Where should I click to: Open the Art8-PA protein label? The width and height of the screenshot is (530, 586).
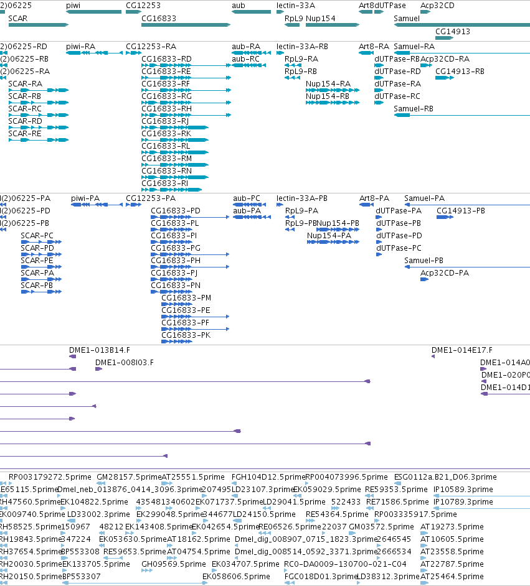pyautogui.click(x=374, y=198)
